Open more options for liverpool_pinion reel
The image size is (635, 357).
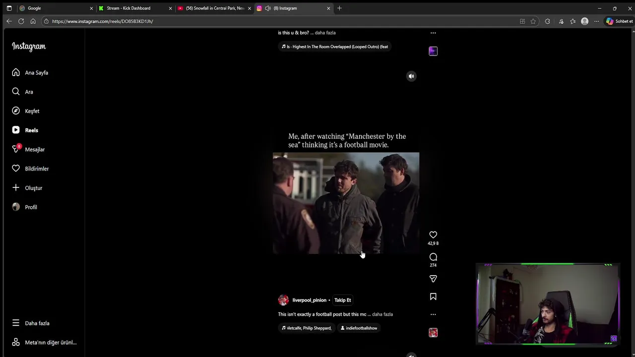433,314
